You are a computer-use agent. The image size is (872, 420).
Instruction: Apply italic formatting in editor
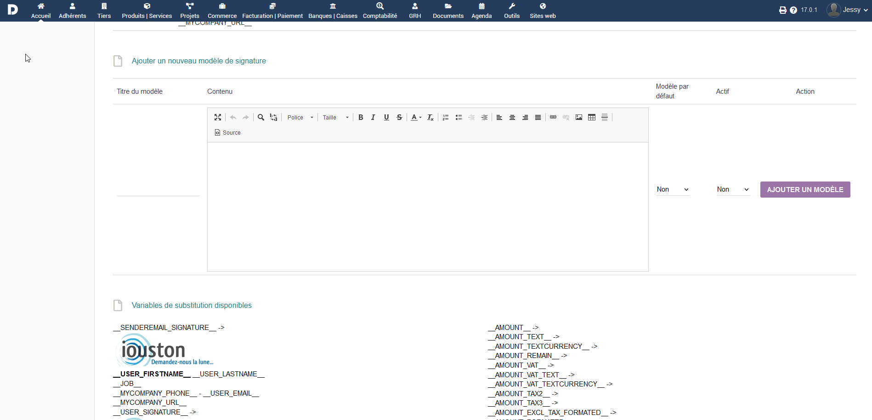[373, 118]
